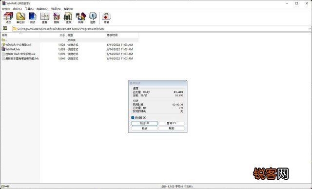The height and width of the screenshot is (189, 312).
Task: Click size value 1,040
Action: [x=62, y=58]
